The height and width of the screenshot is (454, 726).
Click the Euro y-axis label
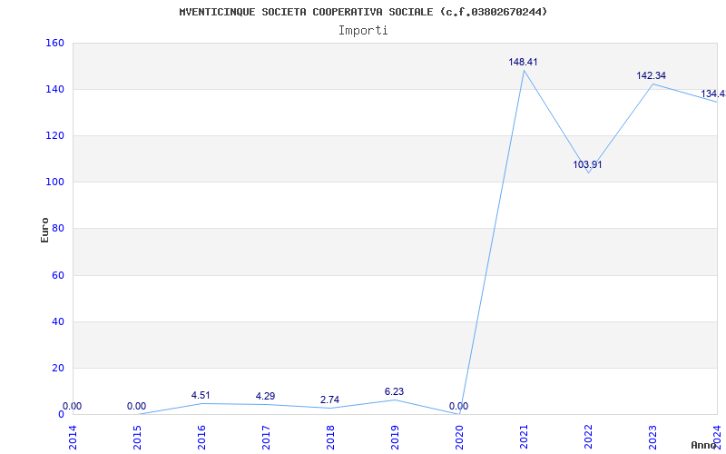coord(44,230)
